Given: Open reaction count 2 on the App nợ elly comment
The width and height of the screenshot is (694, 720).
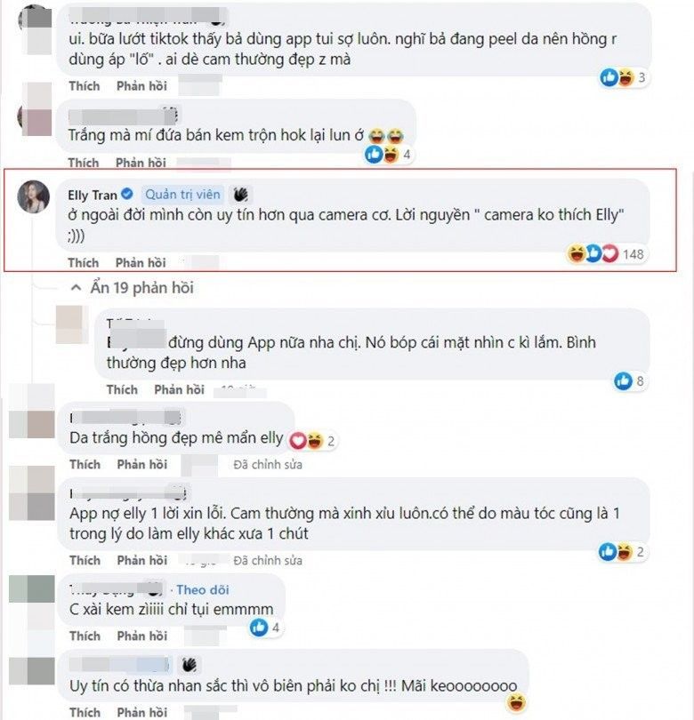Looking at the screenshot, I should 622,552.
